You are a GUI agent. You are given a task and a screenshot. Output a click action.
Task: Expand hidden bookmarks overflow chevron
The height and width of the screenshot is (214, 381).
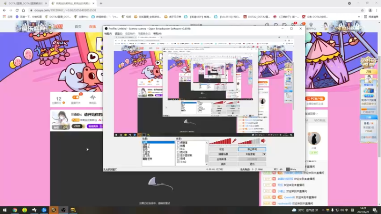(359, 17)
